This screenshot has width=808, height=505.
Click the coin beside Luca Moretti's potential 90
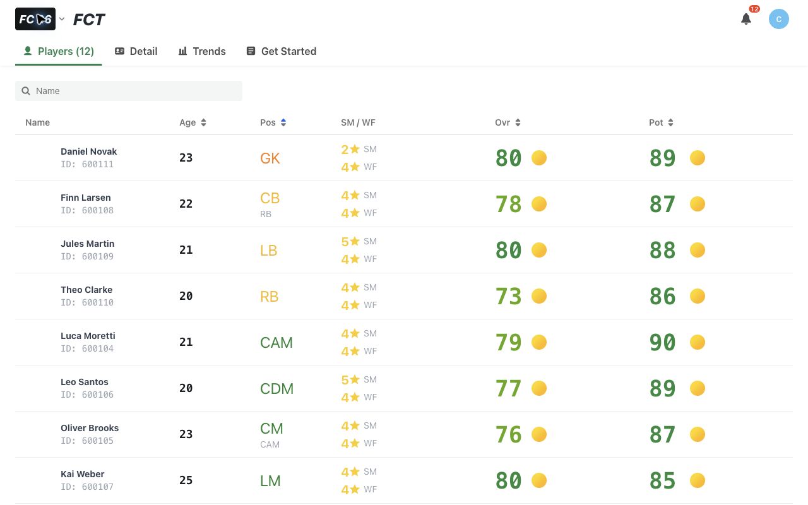698,342
